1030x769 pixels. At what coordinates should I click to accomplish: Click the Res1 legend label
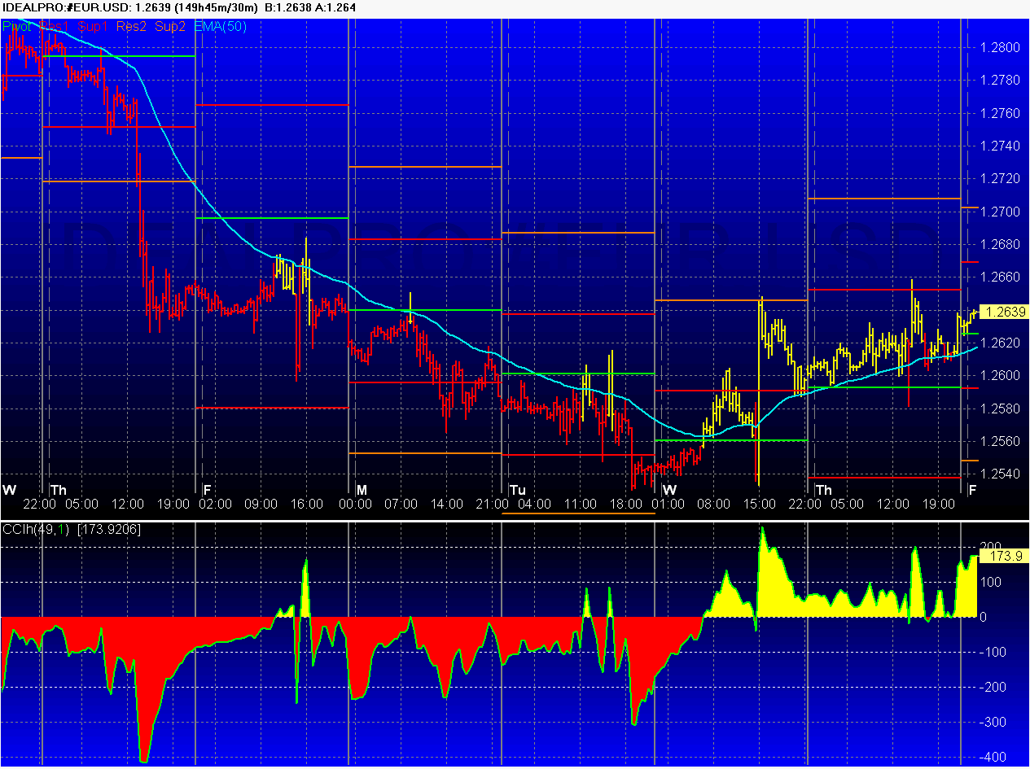[x=55, y=26]
